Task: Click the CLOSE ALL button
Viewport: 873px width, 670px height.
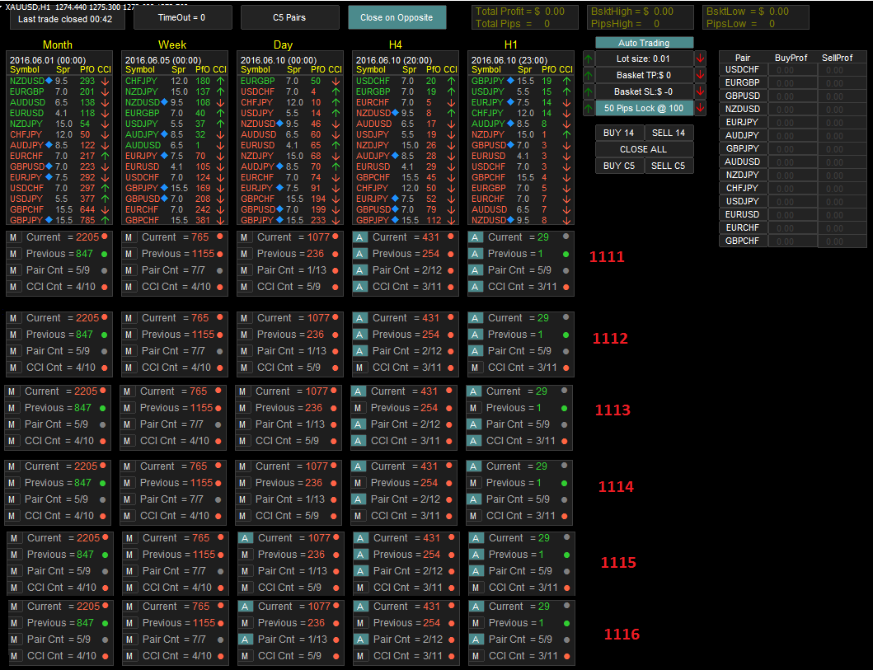Action: tap(644, 149)
